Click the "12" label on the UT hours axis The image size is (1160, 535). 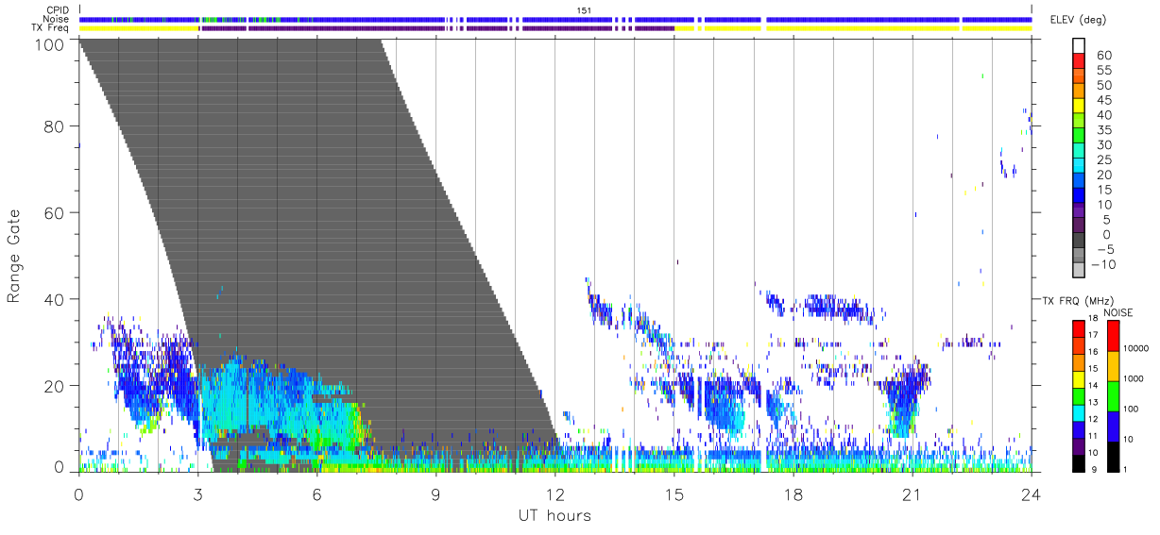click(x=554, y=493)
